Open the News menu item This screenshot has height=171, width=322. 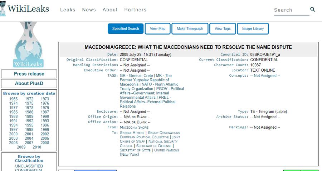pyautogui.click(x=89, y=10)
